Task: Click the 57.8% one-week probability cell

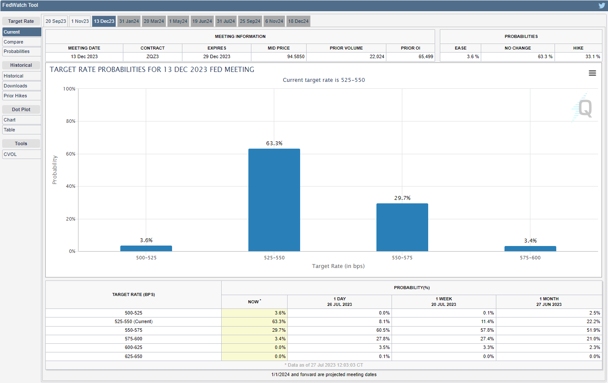Action: click(444, 330)
